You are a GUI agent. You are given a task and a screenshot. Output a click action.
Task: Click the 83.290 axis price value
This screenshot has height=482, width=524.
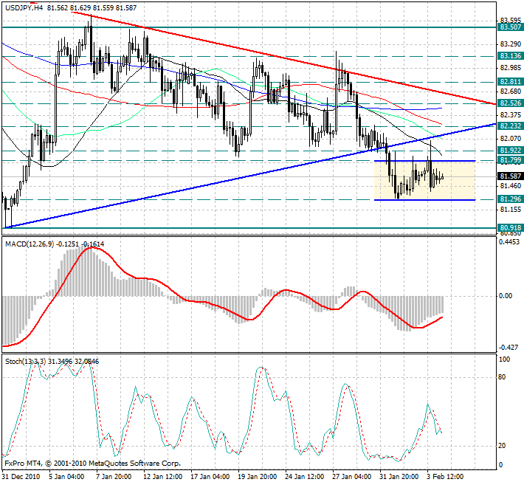[510, 44]
